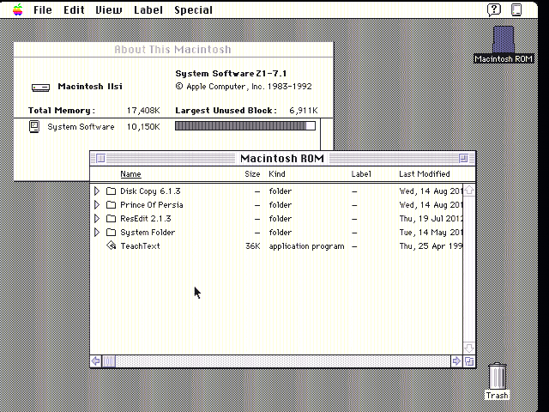The image size is (549, 412).
Task: Expand the System Folder triangle
Action: [97, 232]
